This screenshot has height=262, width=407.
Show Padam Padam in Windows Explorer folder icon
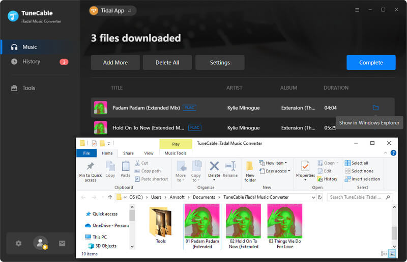(375, 108)
